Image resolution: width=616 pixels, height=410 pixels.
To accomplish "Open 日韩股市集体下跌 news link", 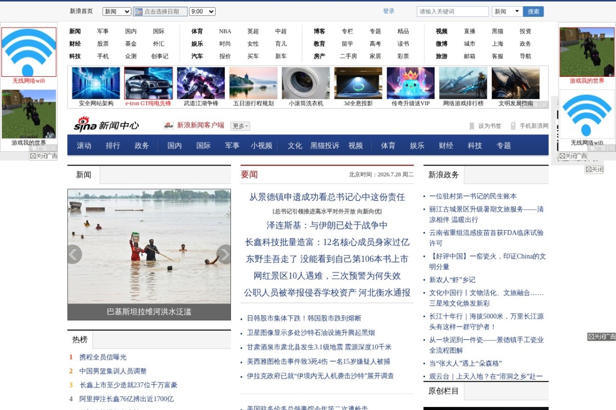I will pos(304,318).
